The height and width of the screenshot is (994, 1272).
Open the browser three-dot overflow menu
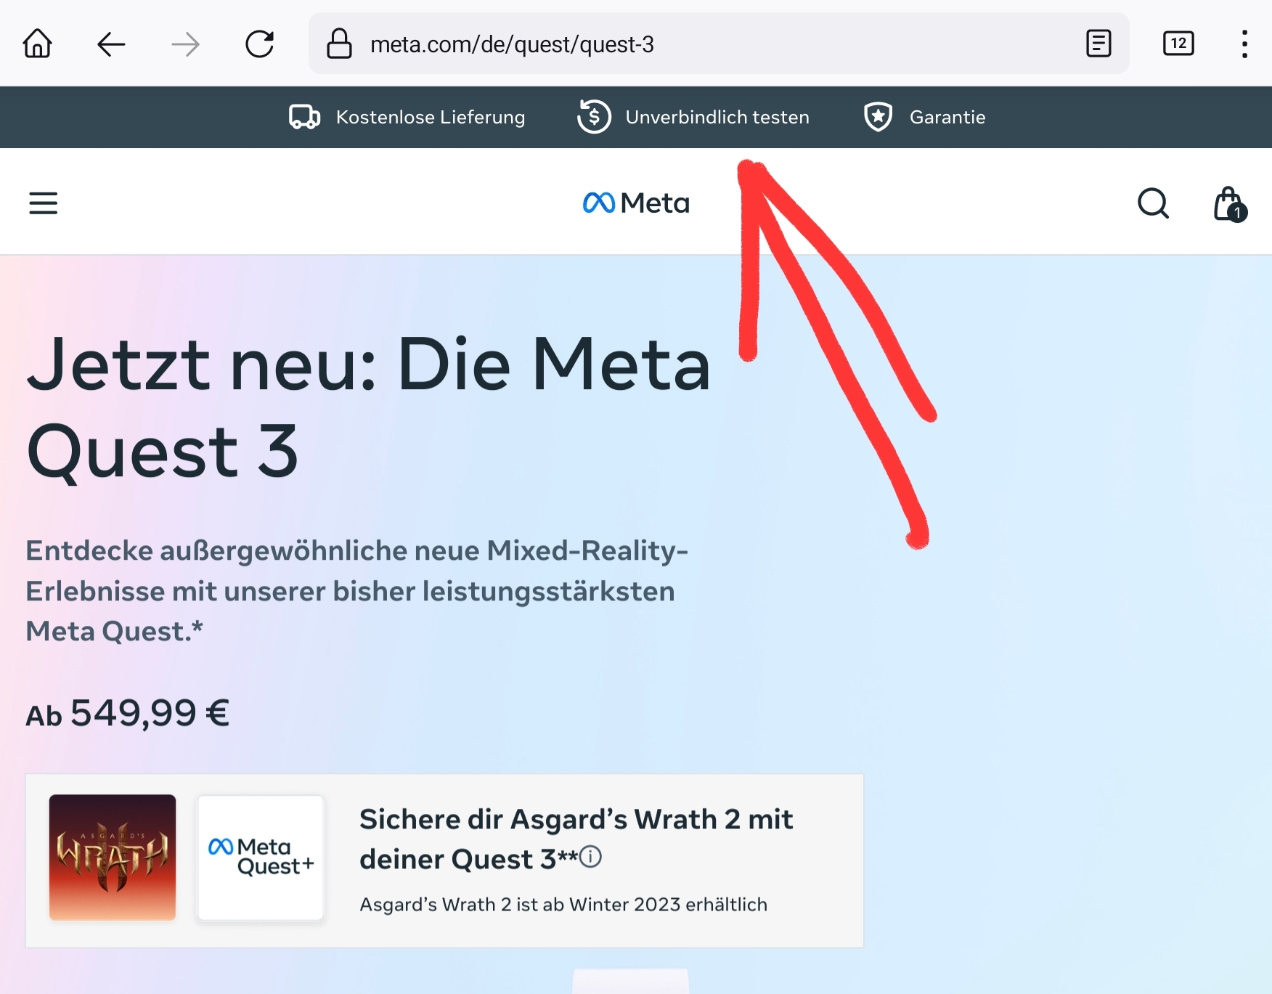1244,44
